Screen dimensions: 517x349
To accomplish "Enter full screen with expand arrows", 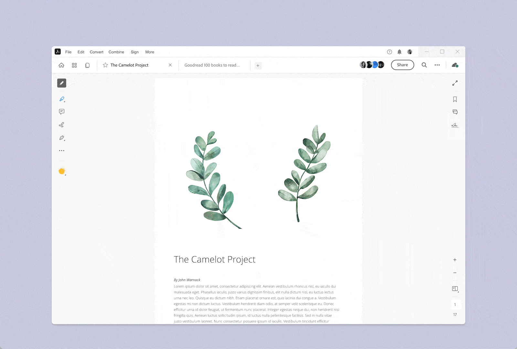I will pos(455,83).
